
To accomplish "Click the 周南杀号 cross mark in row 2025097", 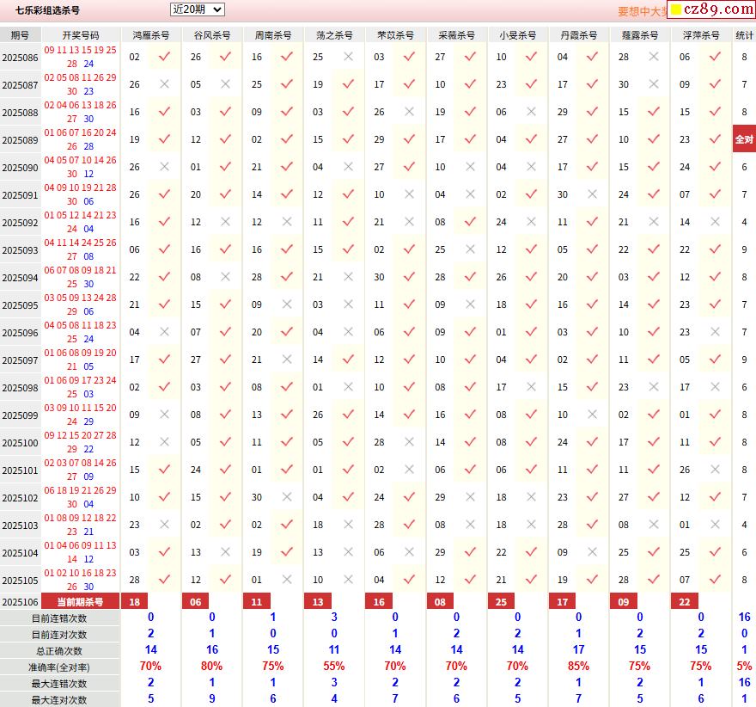I will (x=287, y=359).
